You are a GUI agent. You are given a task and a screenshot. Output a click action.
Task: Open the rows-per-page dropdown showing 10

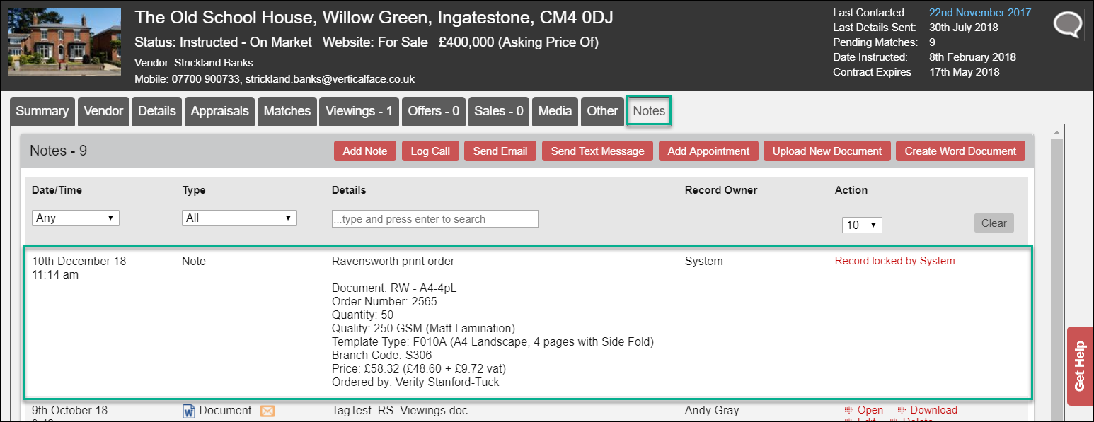pos(862,225)
